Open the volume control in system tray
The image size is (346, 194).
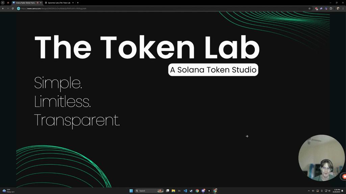click(x=329, y=191)
